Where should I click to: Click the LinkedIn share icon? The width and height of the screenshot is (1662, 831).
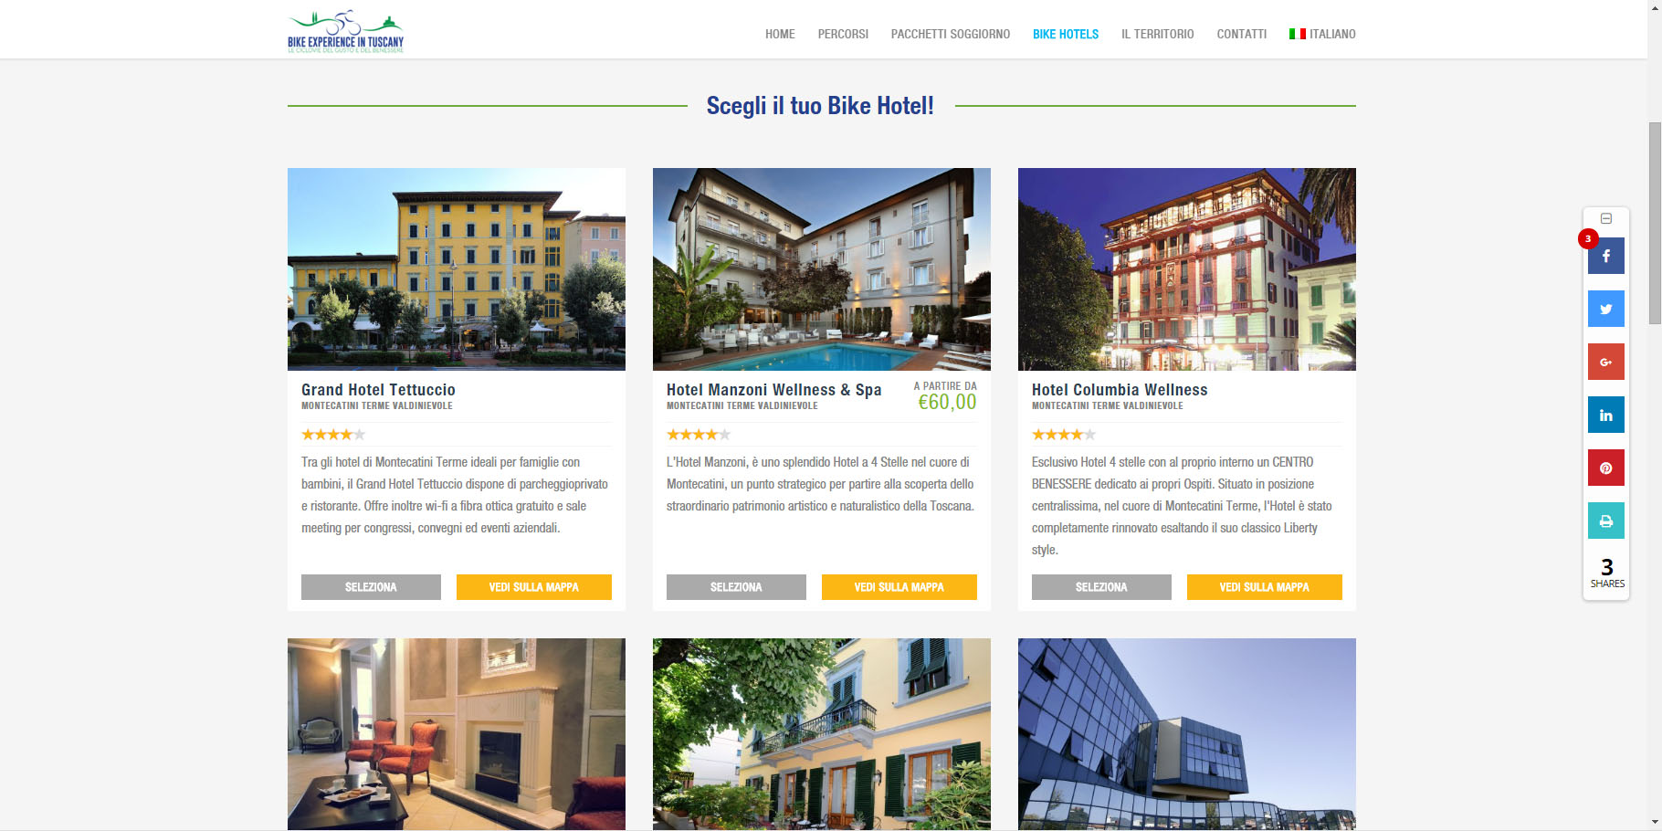click(1605, 415)
